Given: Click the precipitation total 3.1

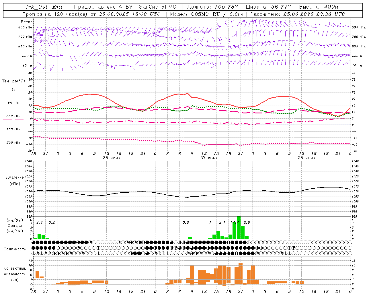Looking at the screenshot, I should coord(222,222).
